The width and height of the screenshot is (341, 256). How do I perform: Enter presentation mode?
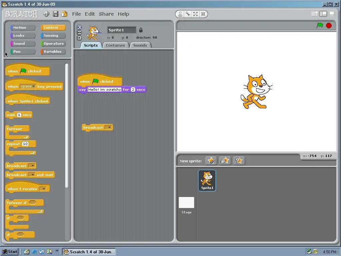pos(332,14)
